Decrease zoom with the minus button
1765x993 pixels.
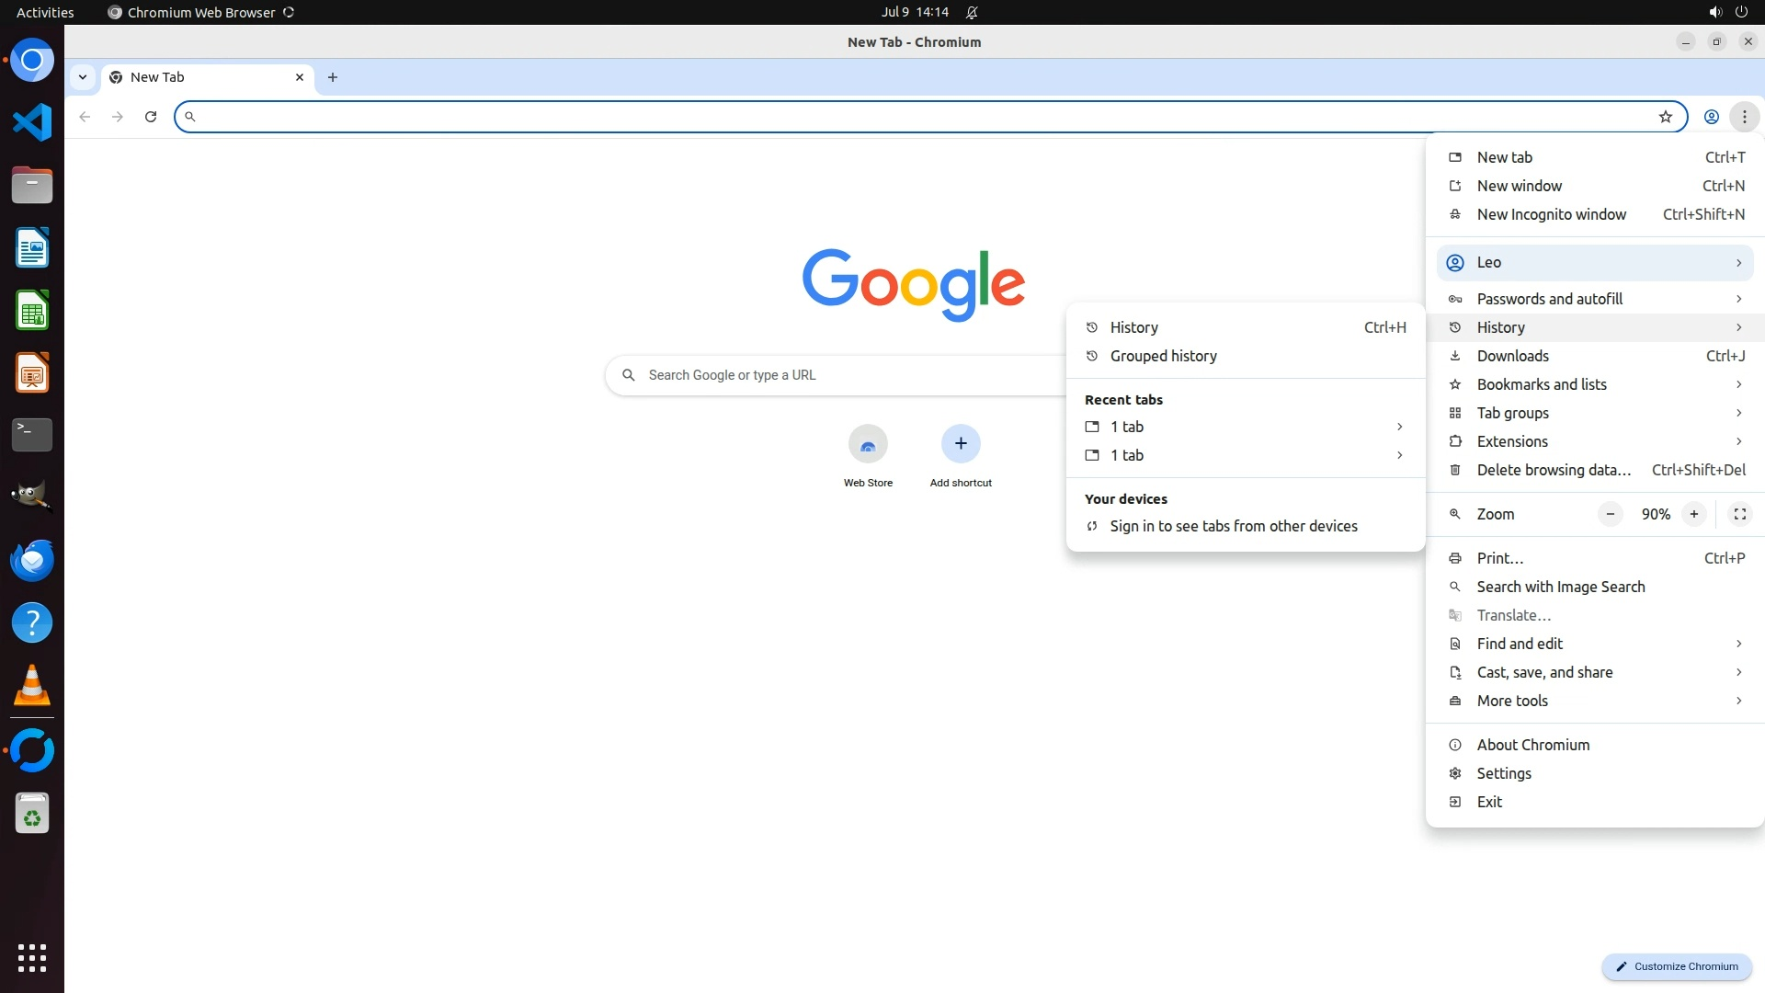coord(1610,514)
